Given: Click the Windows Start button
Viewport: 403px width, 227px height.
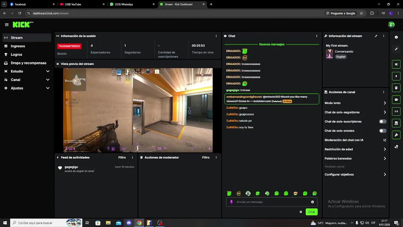Looking at the screenshot, I should (5, 223).
